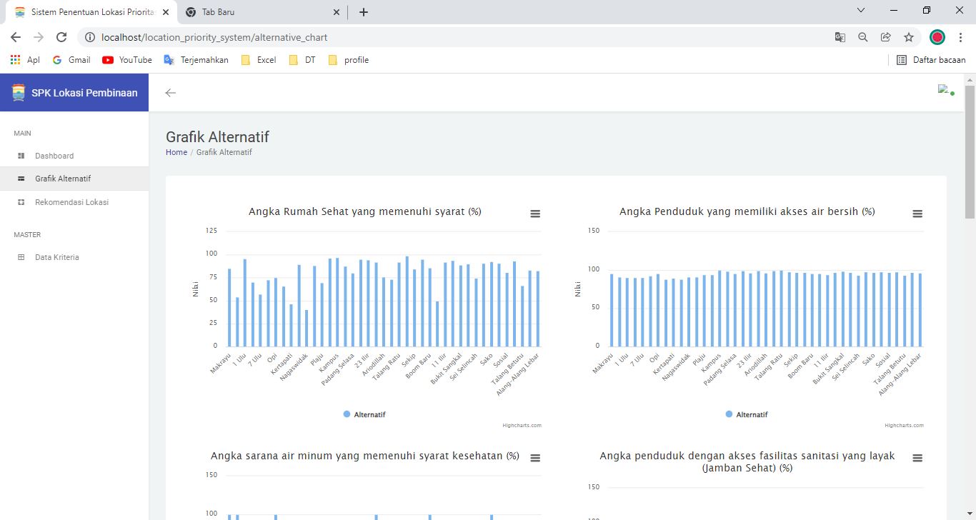
Task: Open the profile bookmarks folder
Action: (x=349, y=60)
